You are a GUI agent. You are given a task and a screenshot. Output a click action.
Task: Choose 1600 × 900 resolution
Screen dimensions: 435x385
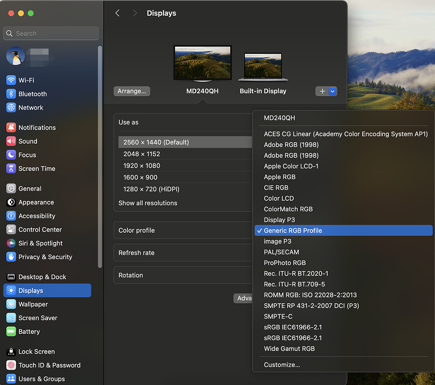click(185, 177)
